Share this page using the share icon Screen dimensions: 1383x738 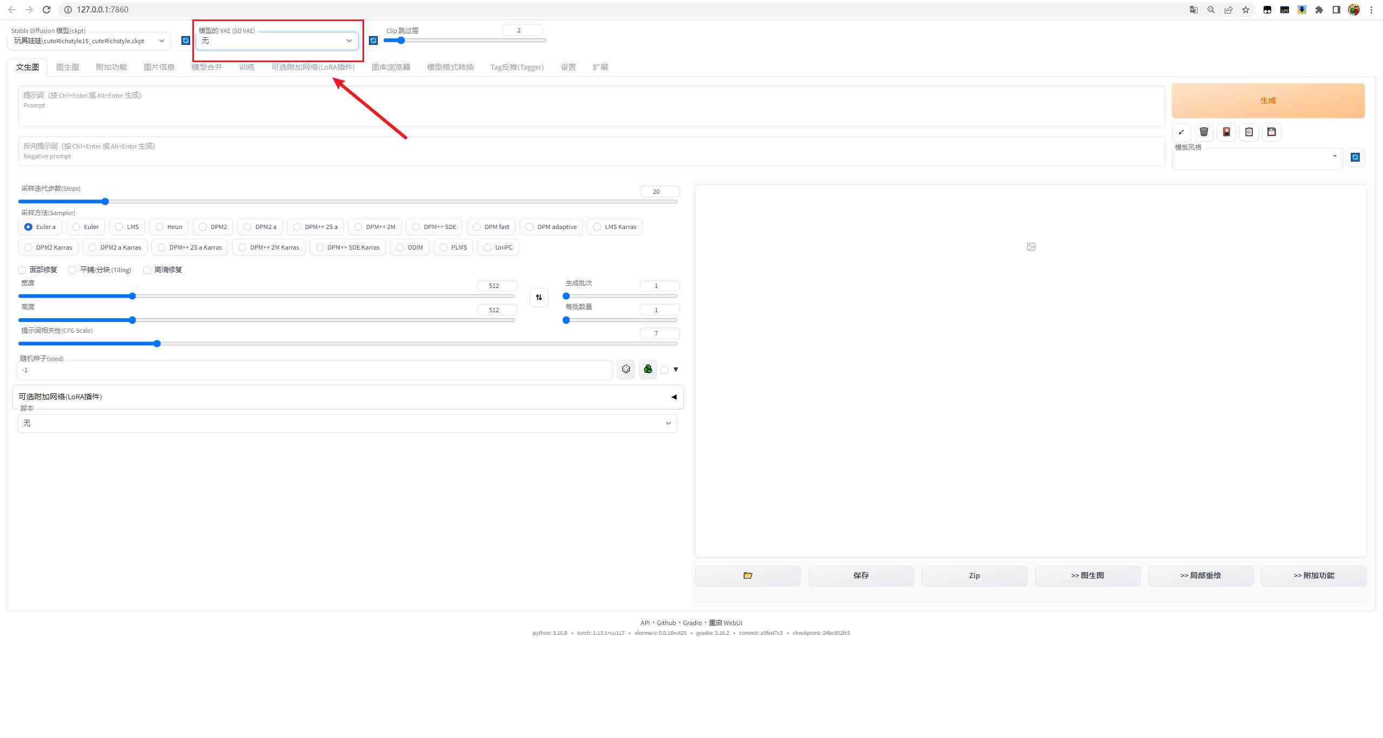[x=1228, y=10]
